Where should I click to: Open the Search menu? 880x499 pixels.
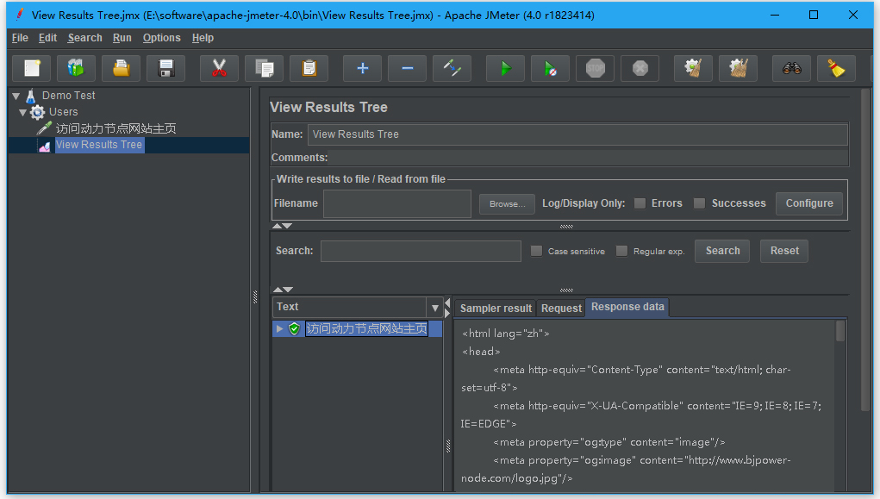click(84, 38)
